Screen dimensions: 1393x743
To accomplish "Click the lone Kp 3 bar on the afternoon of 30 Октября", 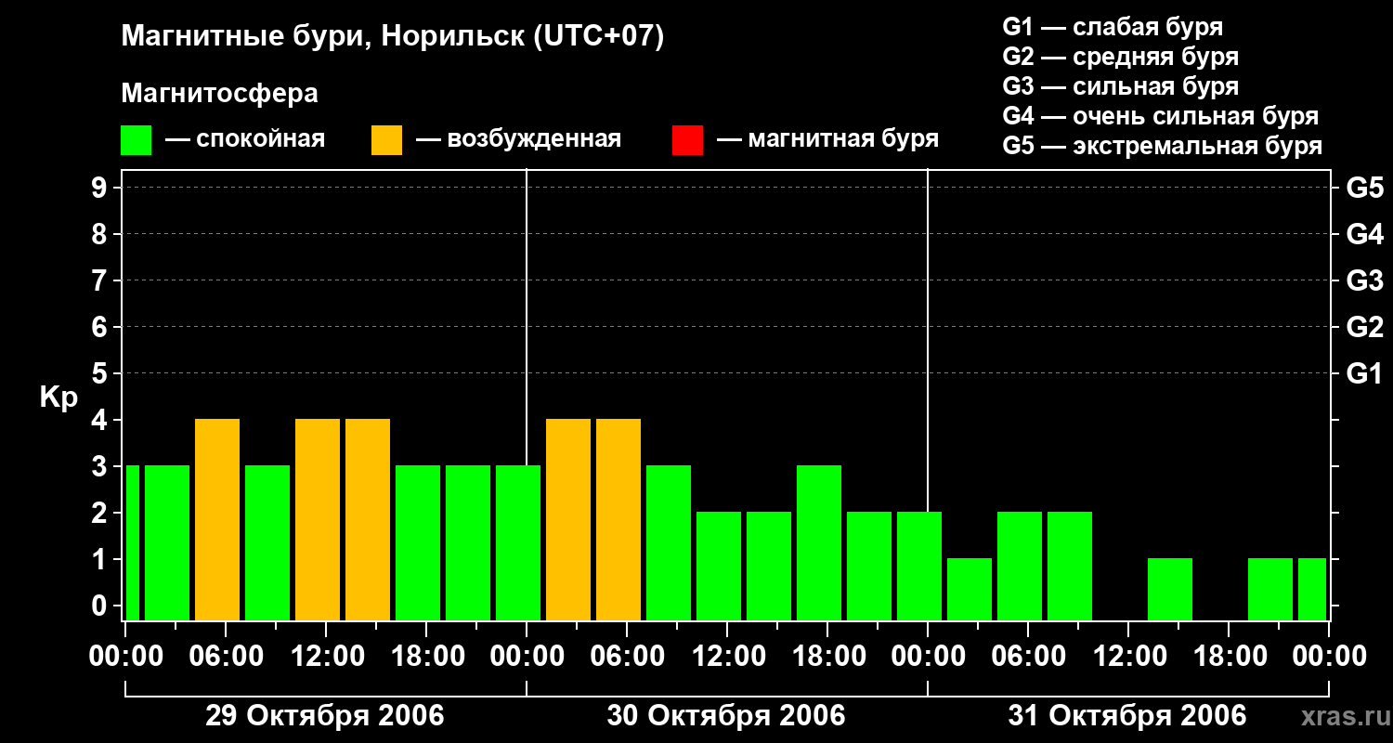I will click(x=819, y=542).
